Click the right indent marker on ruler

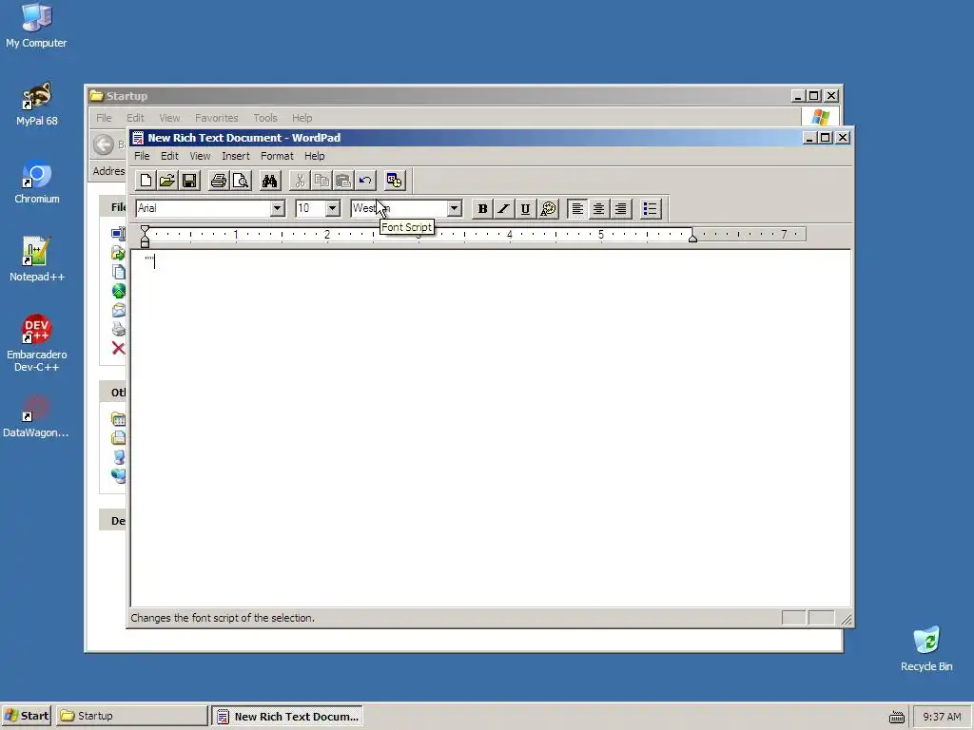[x=692, y=238]
